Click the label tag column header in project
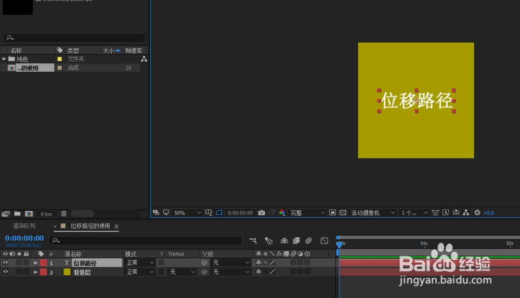The height and width of the screenshot is (298, 520). pos(60,50)
